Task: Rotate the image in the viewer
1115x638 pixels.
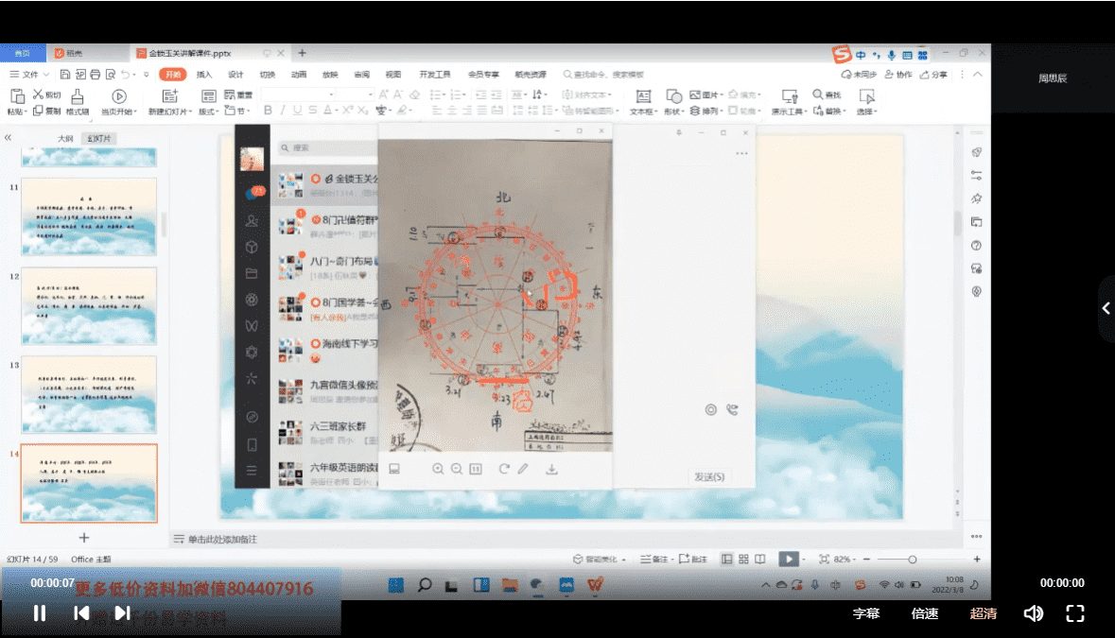Action: coord(503,469)
